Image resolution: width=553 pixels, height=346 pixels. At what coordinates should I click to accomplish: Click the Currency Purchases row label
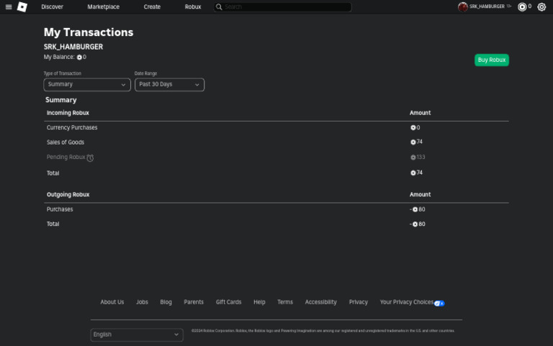click(x=72, y=127)
